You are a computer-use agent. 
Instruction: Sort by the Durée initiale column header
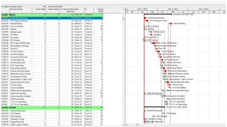click(x=39, y=10)
